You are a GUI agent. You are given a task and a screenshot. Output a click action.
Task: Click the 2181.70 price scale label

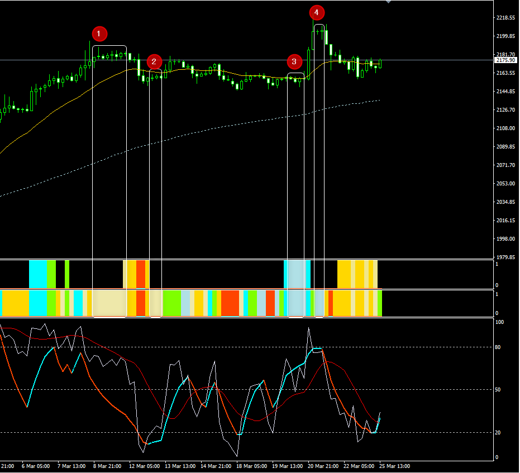coord(505,54)
